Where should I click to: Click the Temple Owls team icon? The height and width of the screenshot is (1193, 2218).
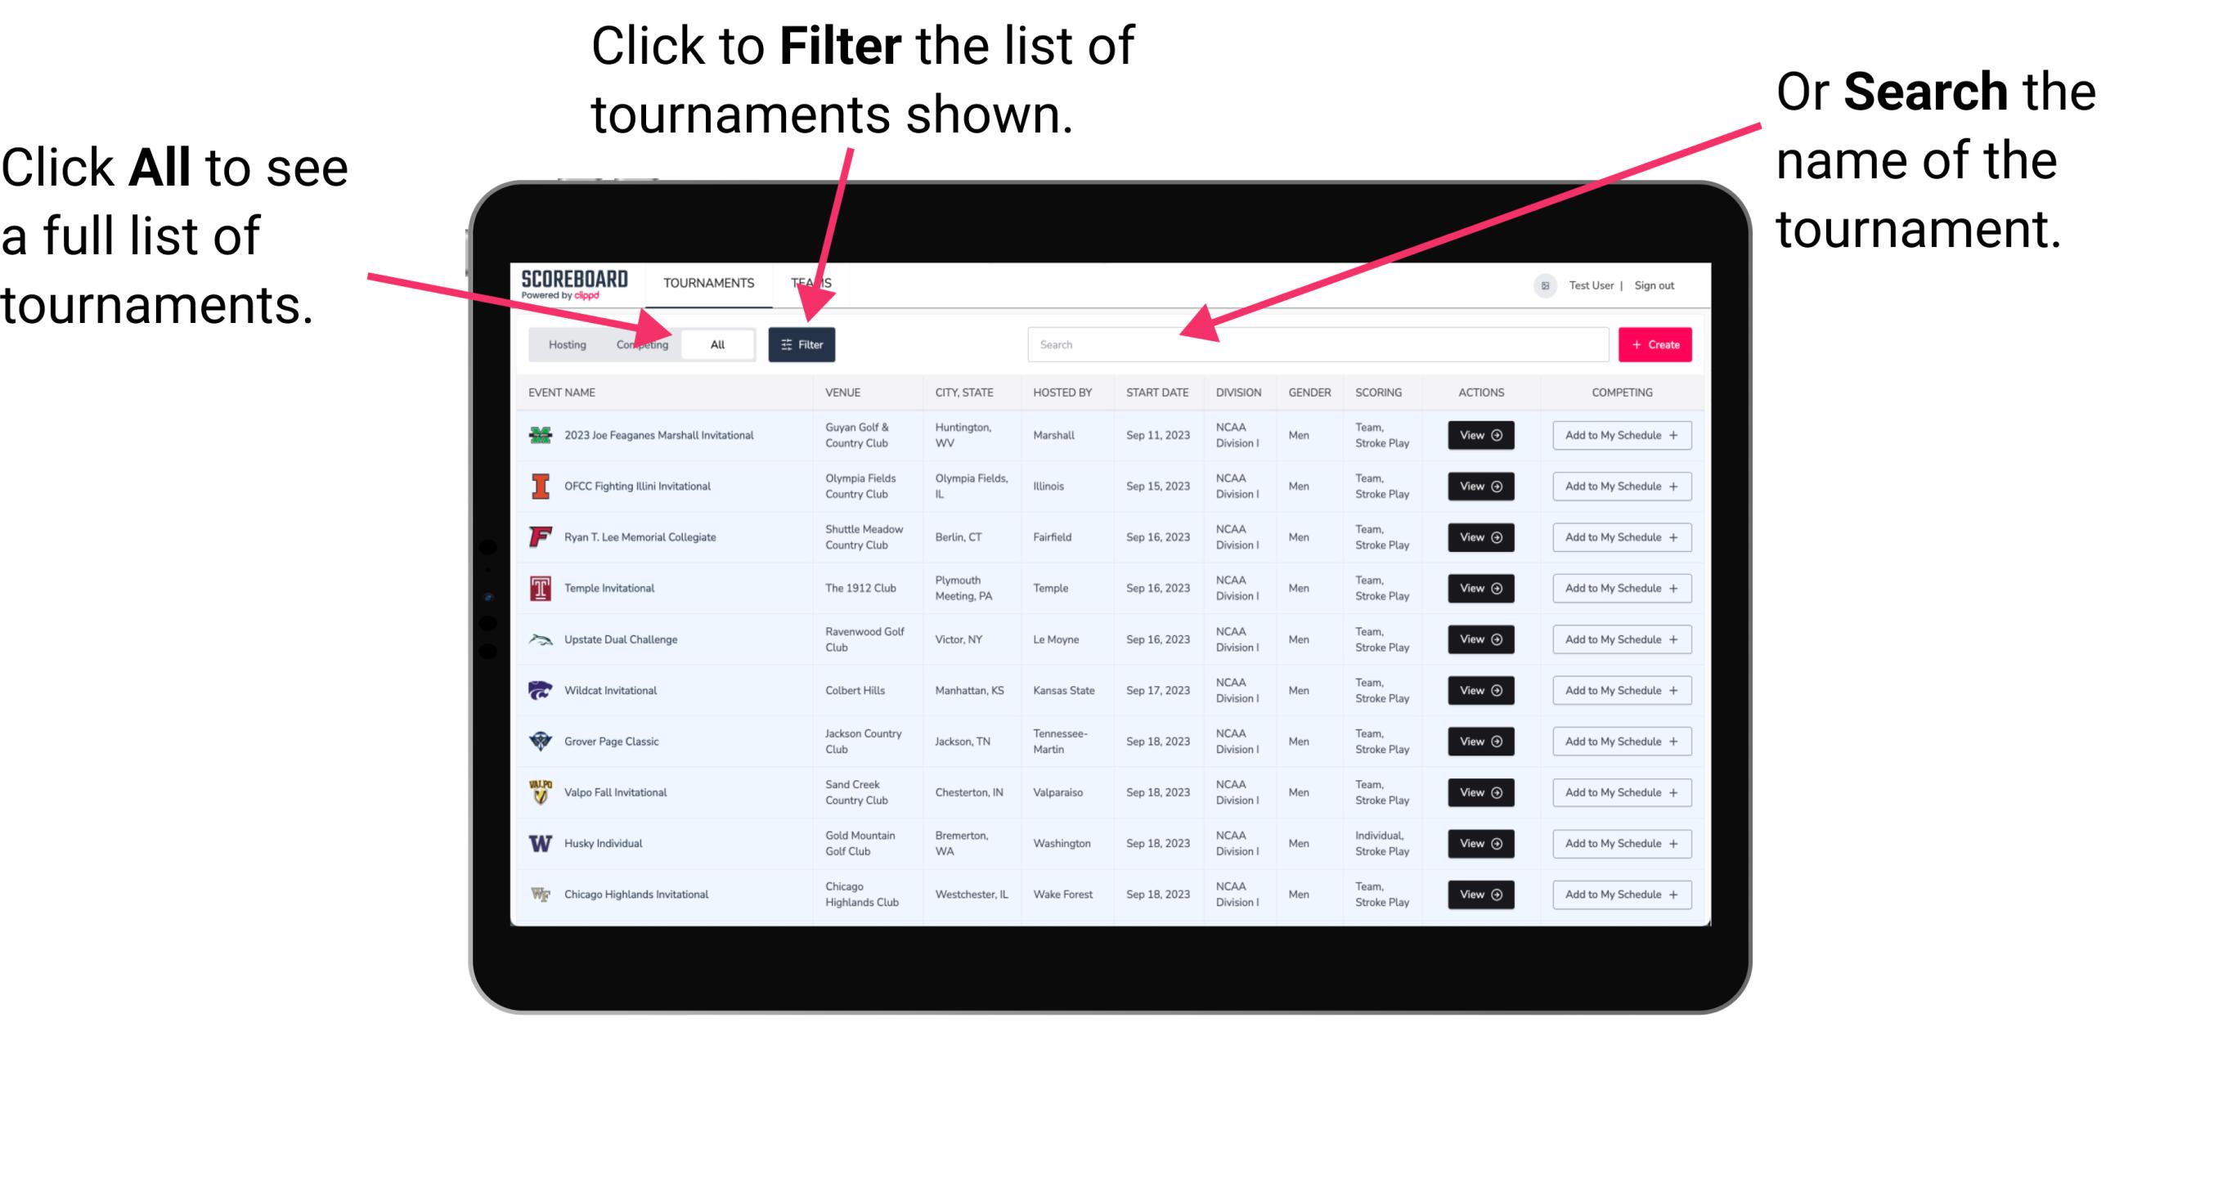click(541, 588)
